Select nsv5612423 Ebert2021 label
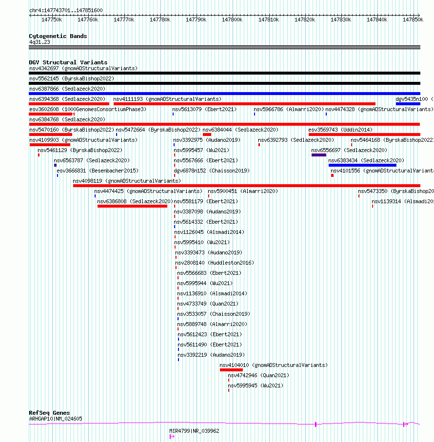 coord(210,335)
